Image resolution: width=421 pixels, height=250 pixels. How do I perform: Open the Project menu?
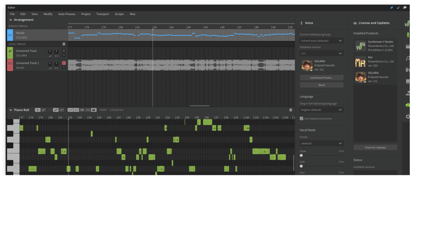[x=86, y=14]
